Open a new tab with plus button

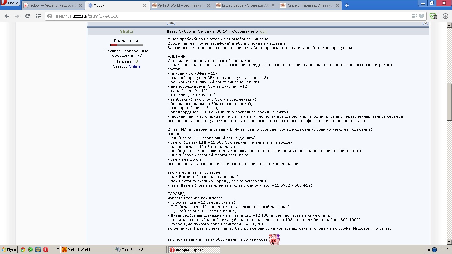[x=347, y=5]
